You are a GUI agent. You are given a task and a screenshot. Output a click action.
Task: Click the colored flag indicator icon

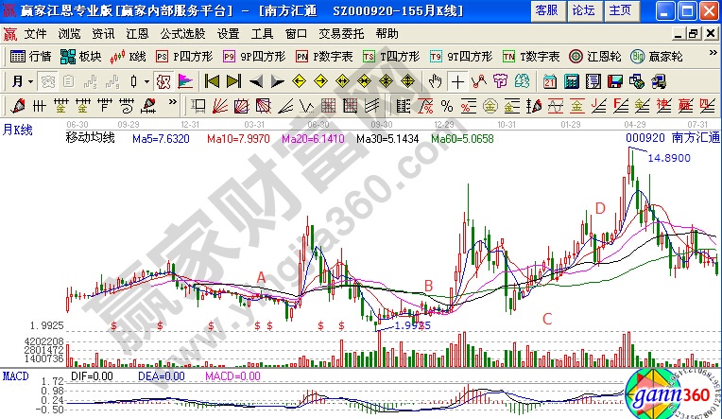[x=185, y=81]
